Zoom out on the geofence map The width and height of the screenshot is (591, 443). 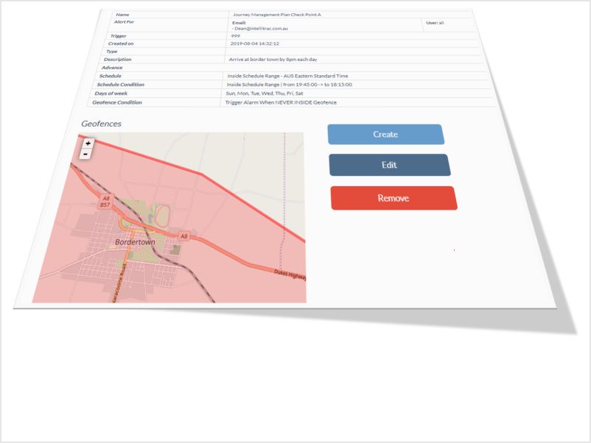[86, 155]
